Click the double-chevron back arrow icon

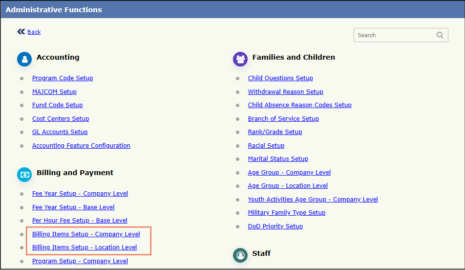[x=21, y=31]
